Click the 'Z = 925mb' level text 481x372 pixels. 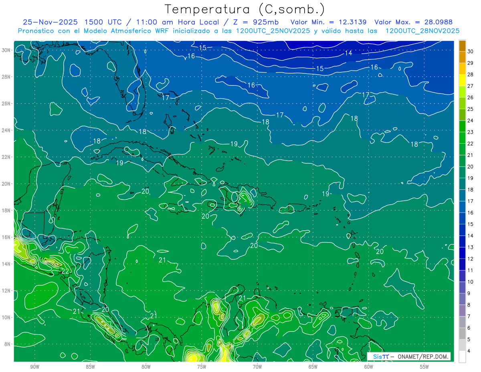coord(257,22)
